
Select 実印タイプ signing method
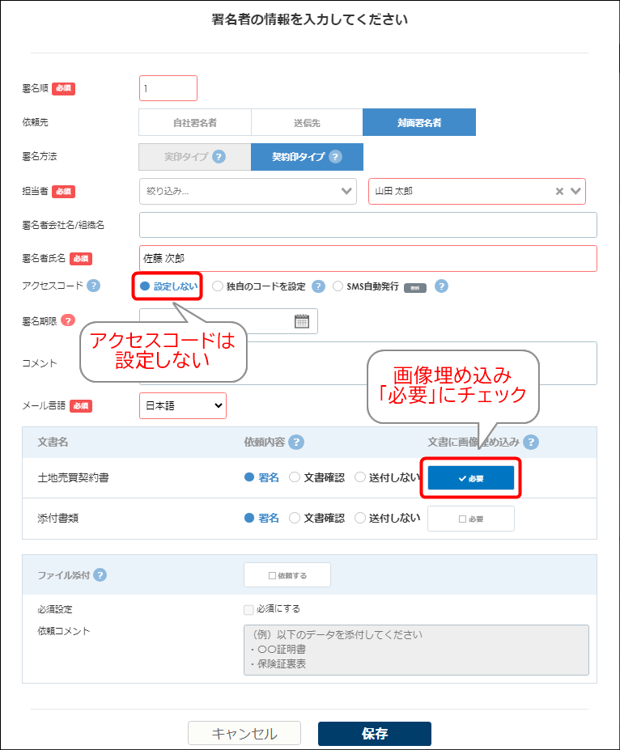(195, 157)
